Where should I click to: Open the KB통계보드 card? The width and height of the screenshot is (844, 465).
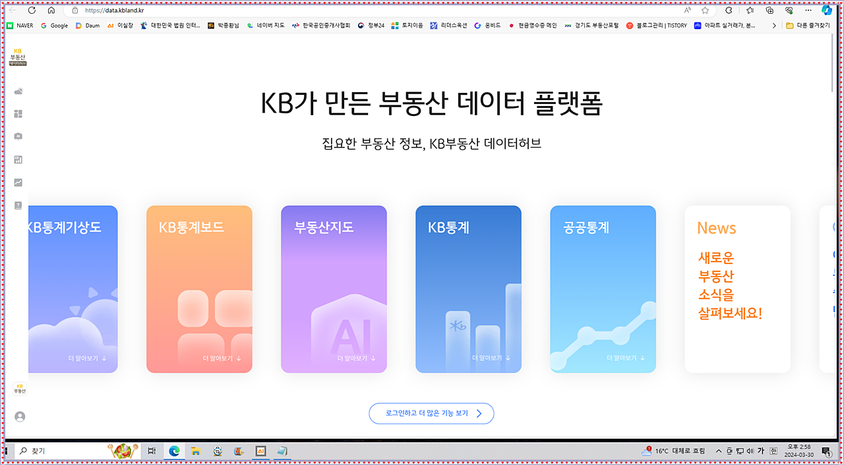coord(199,289)
